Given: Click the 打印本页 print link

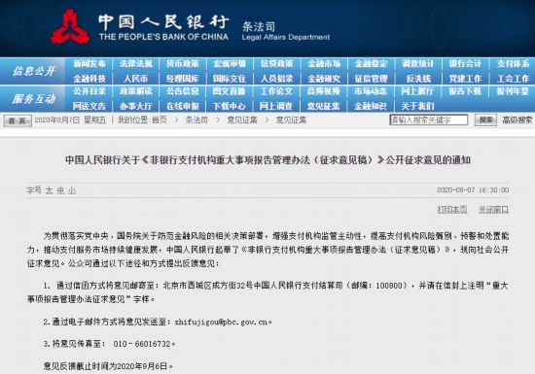Looking at the screenshot, I should pos(452,210).
